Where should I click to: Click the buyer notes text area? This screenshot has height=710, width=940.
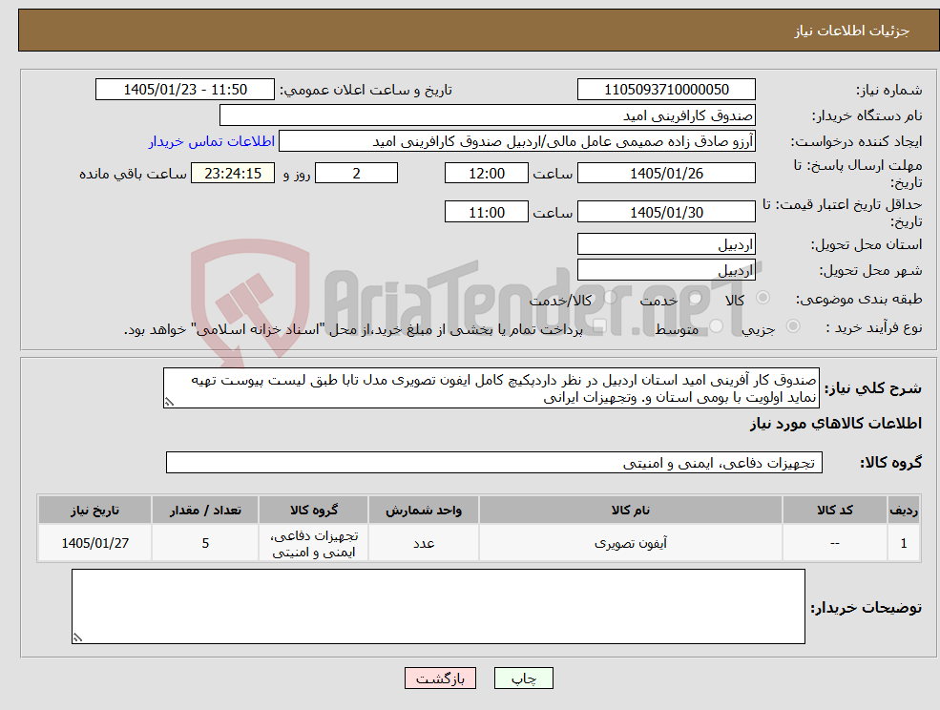click(438, 606)
